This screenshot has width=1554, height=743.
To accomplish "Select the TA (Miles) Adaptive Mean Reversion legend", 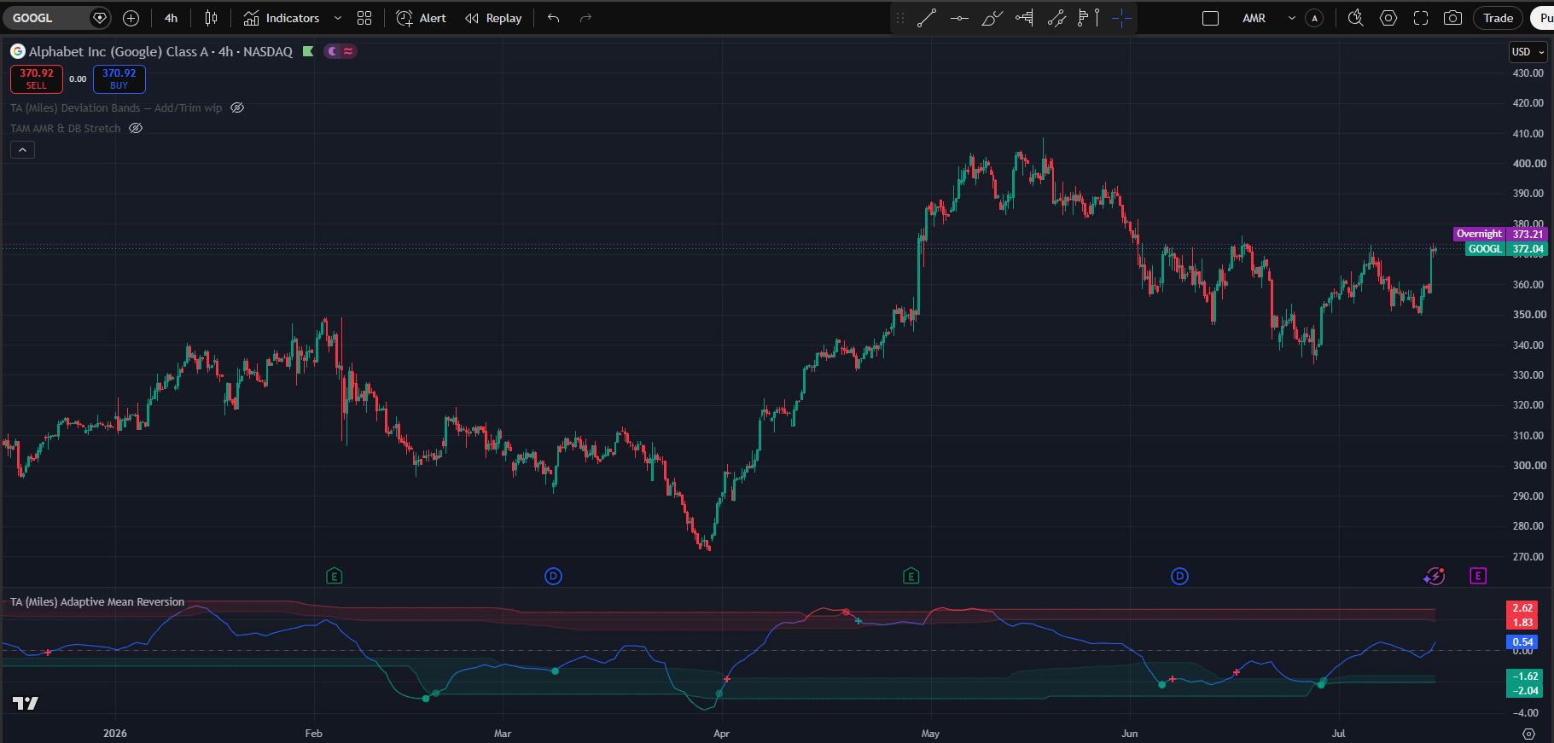I will click(x=97, y=601).
